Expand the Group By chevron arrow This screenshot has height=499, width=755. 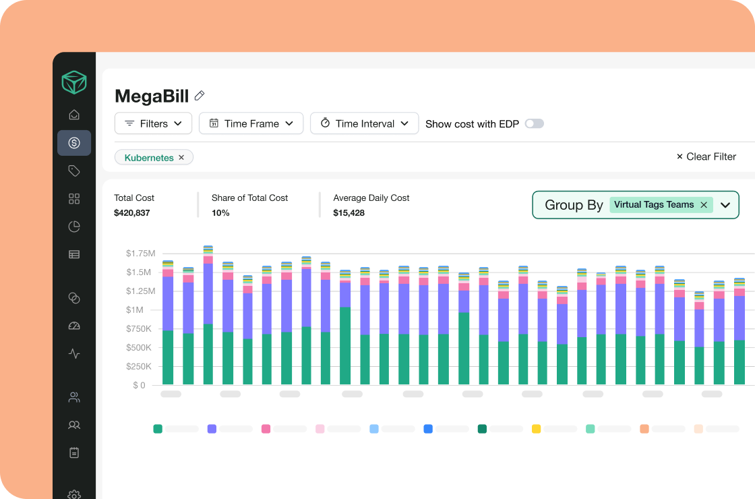point(725,205)
